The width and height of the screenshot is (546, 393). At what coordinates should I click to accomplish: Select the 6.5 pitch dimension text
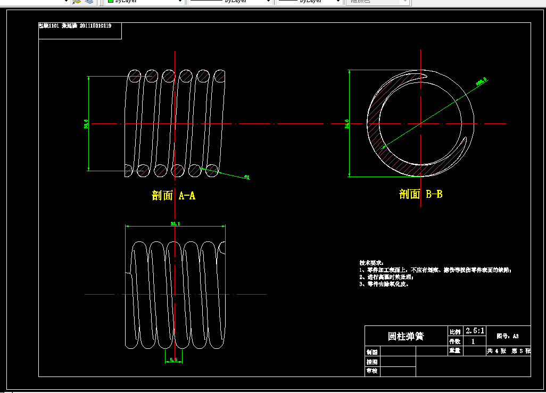(x=174, y=359)
